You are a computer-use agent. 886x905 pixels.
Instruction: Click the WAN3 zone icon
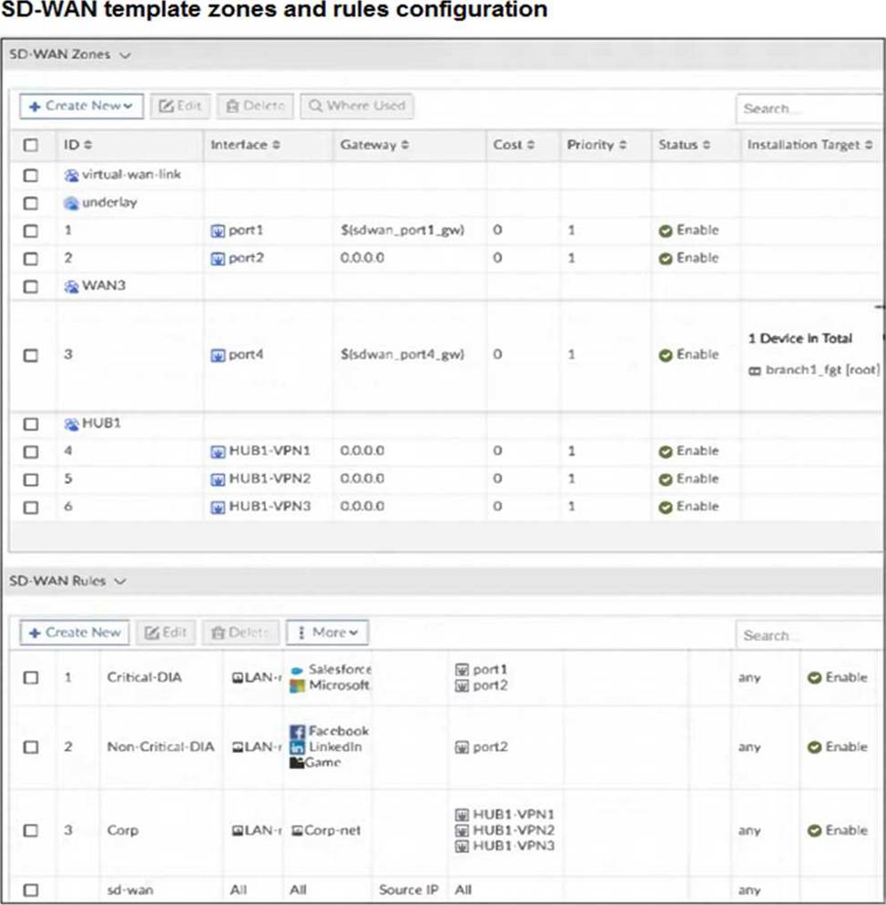coord(71,286)
